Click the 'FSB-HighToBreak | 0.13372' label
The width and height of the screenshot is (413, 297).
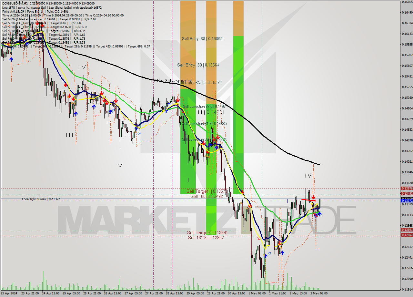coord(41,199)
